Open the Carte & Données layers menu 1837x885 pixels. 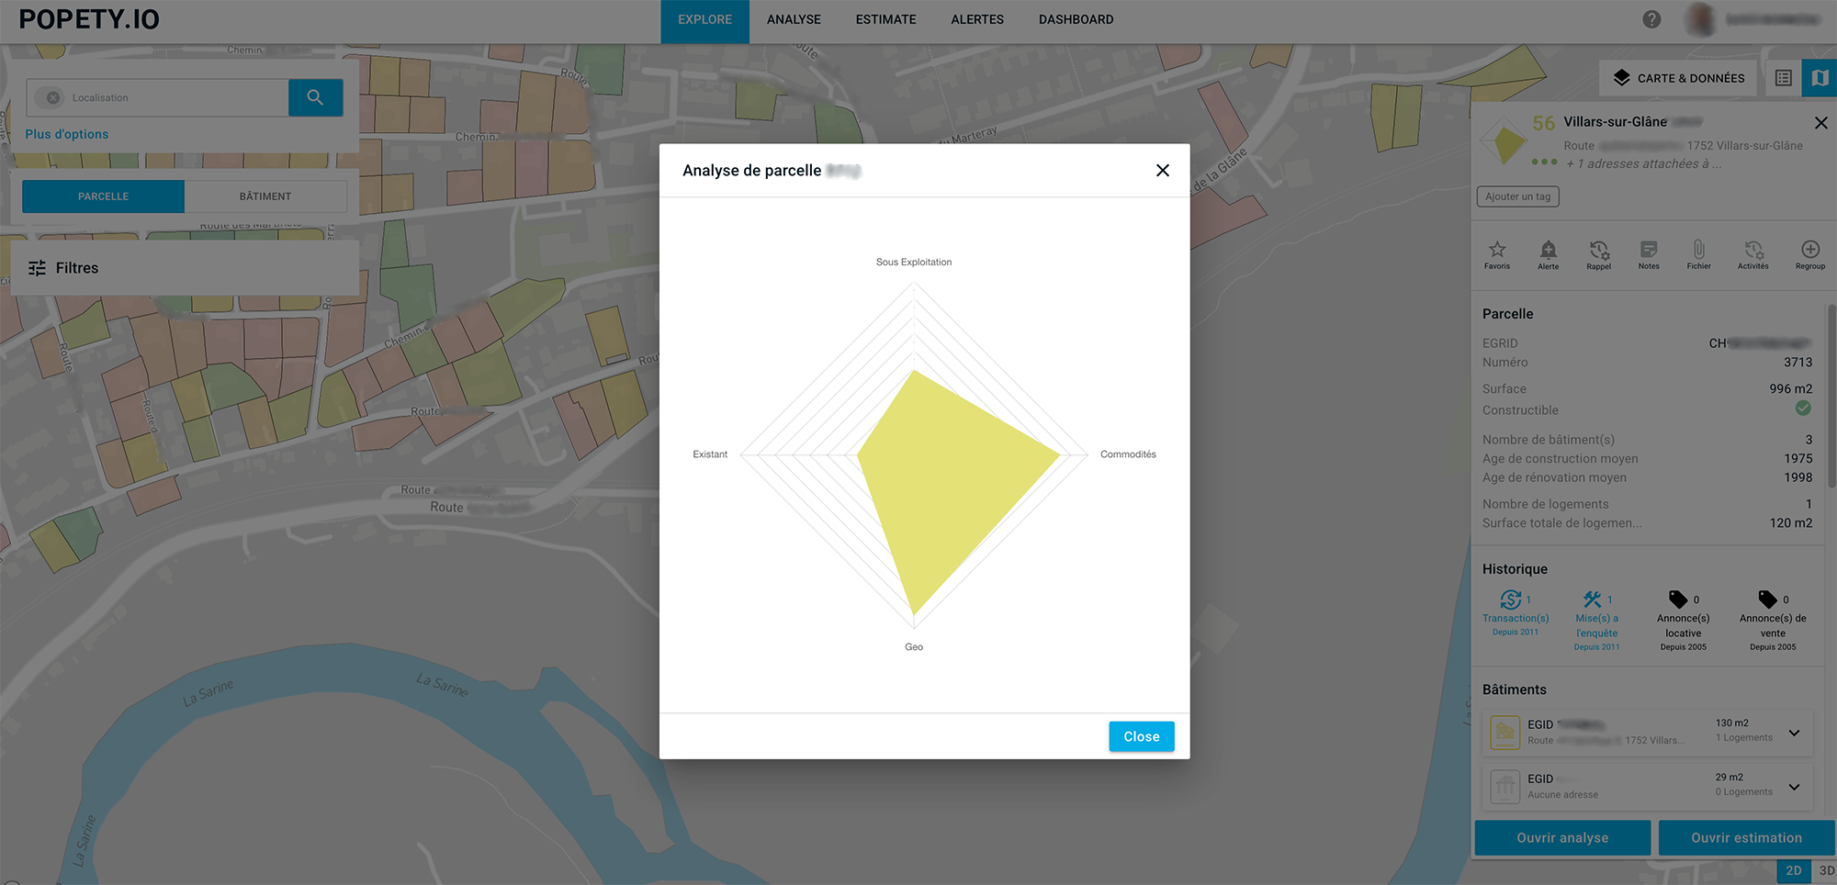coord(1678,78)
